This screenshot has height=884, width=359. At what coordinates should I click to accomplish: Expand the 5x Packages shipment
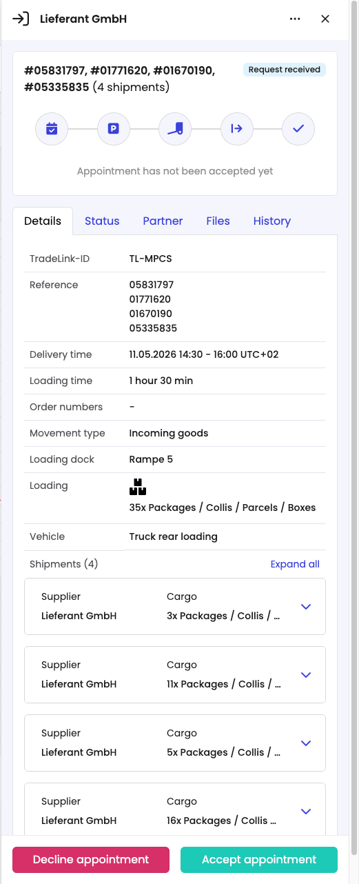[307, 743]
